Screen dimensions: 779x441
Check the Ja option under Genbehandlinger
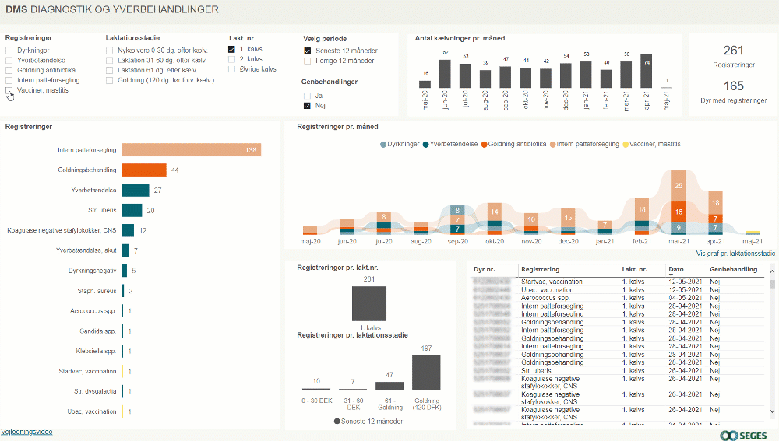[308, 95]
